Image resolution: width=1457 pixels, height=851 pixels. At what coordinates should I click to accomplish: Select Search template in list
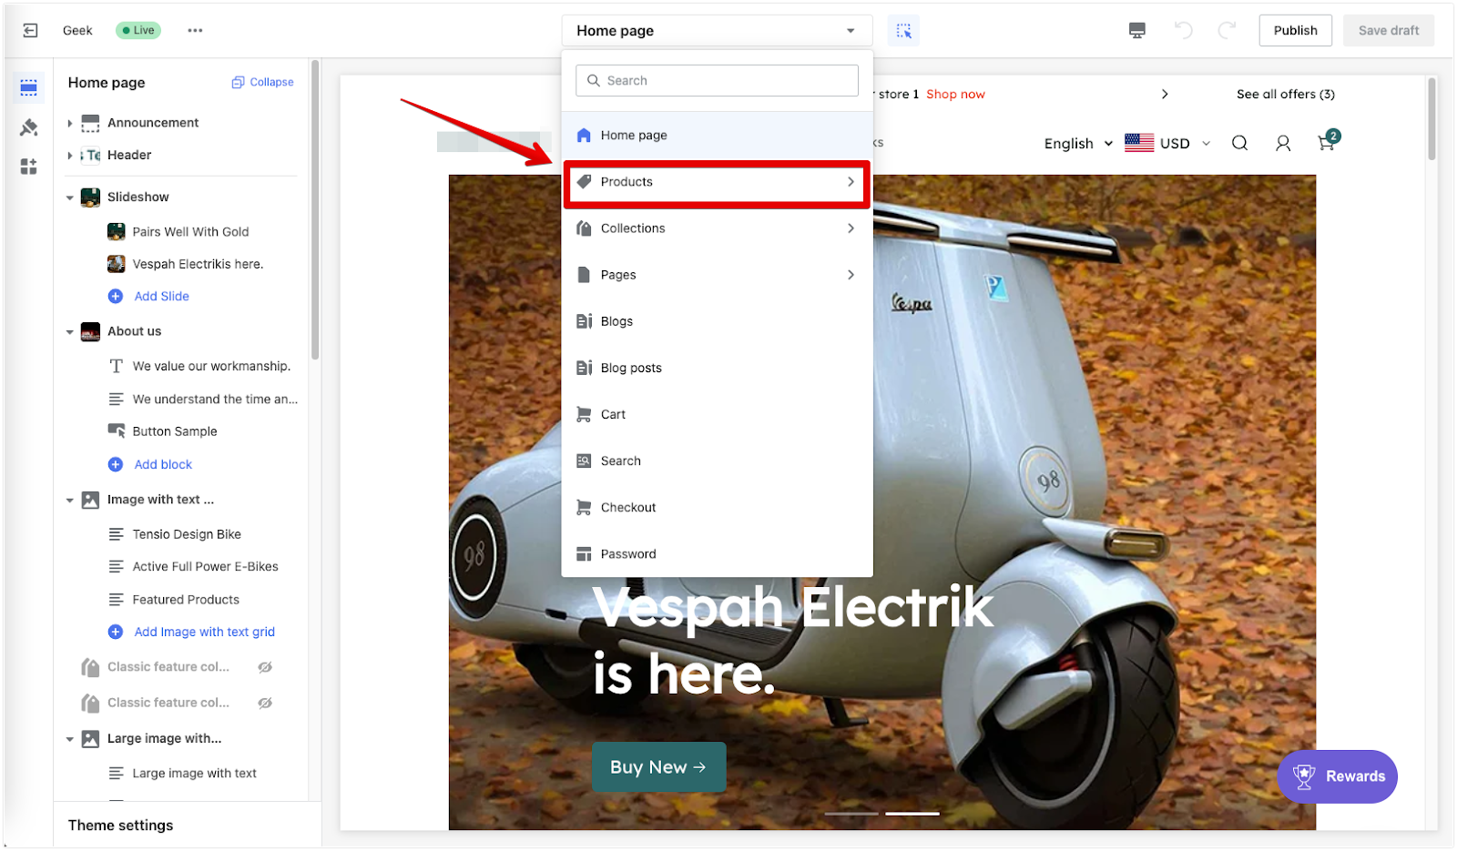(x=717, y=461)
